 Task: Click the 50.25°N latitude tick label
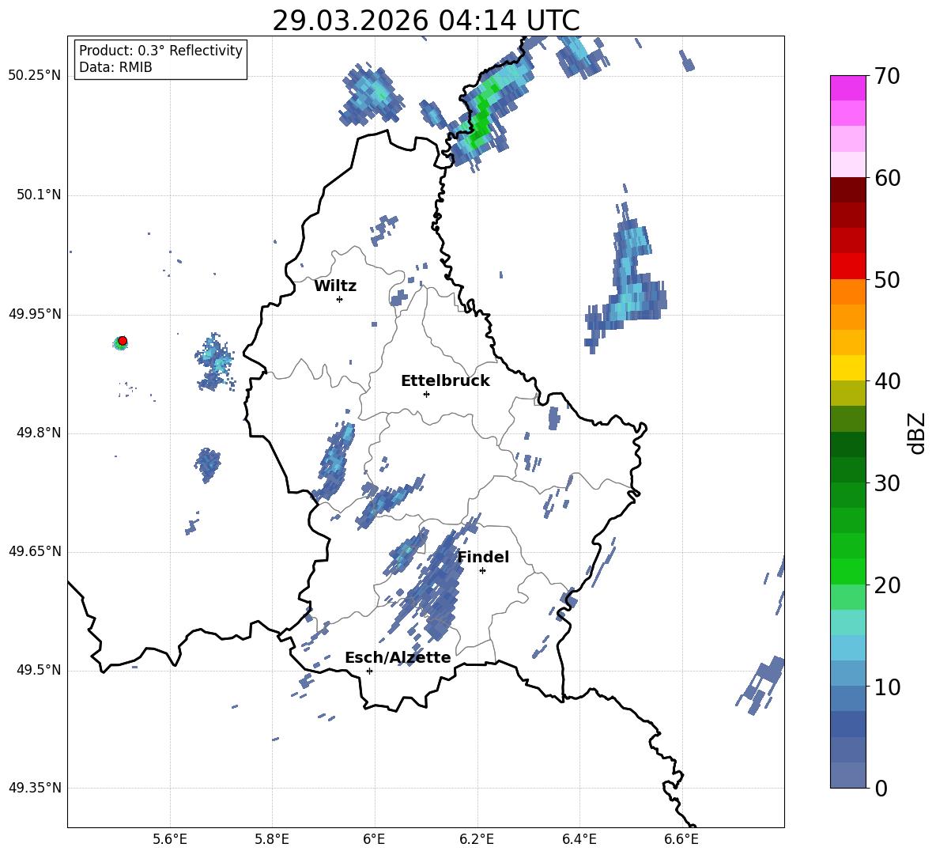35,76
